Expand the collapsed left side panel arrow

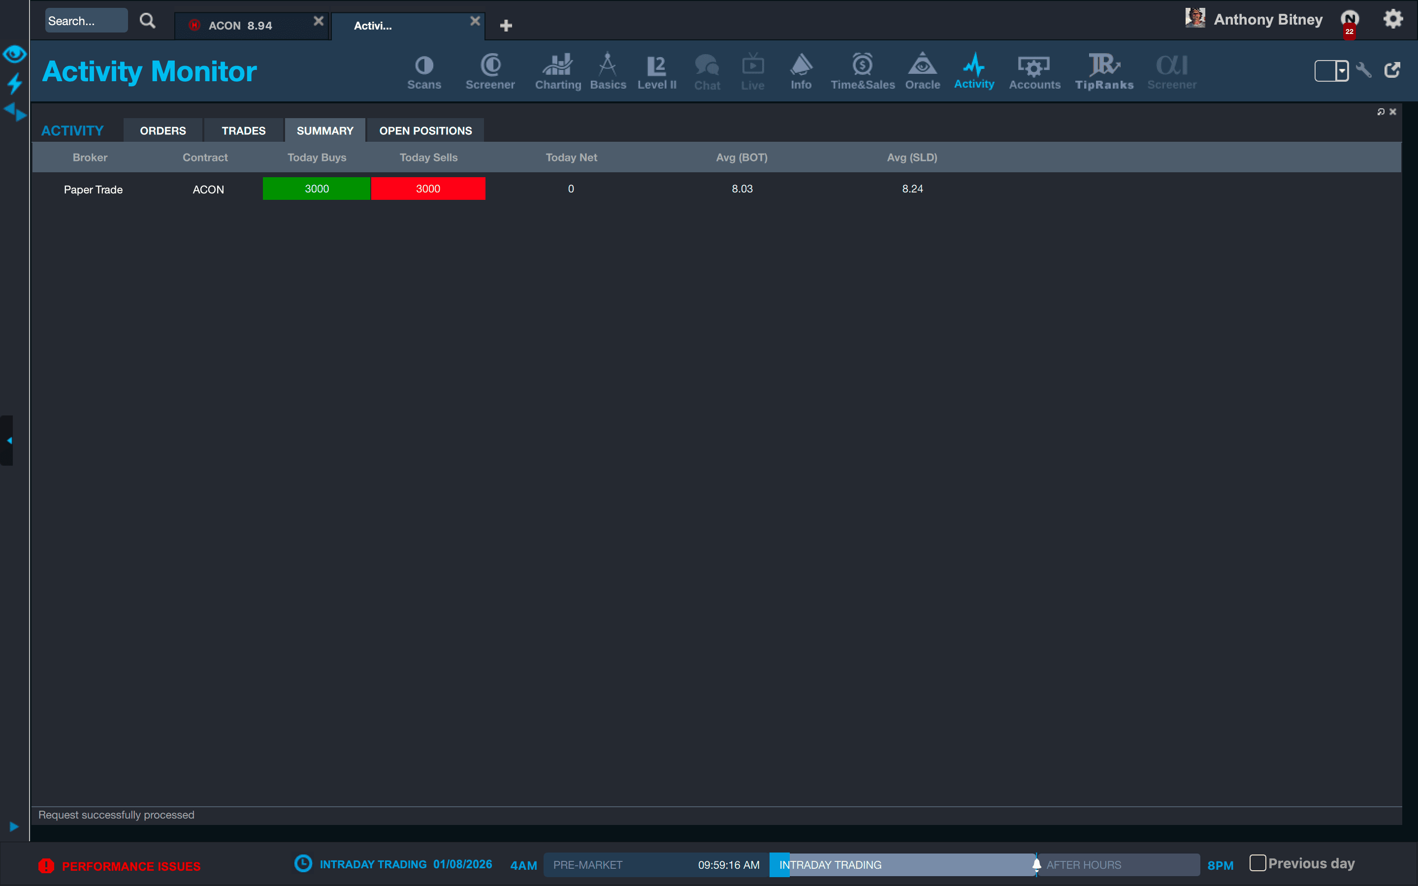8,441
